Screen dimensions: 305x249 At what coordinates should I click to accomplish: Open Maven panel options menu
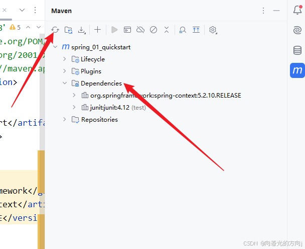pos(263,11)
